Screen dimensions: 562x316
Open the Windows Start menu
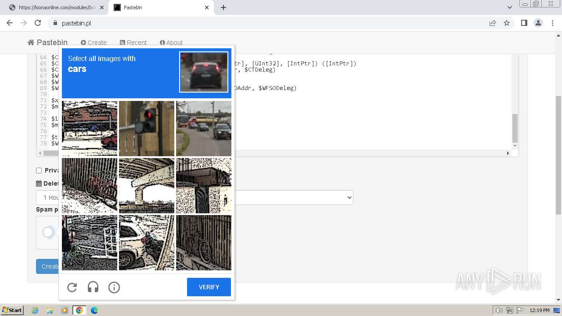click(12, 310)
